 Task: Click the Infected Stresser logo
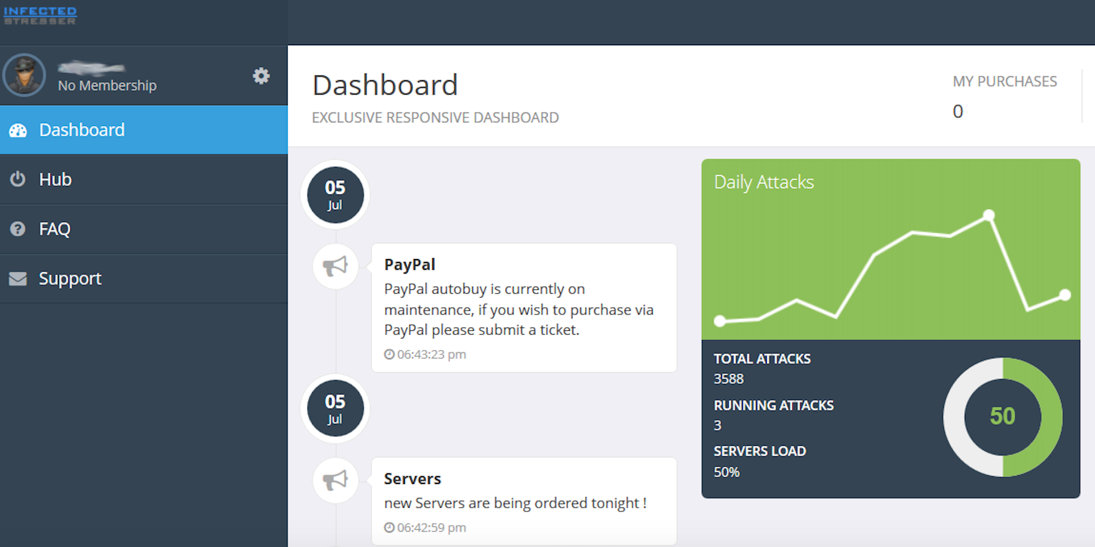(40, 15)
